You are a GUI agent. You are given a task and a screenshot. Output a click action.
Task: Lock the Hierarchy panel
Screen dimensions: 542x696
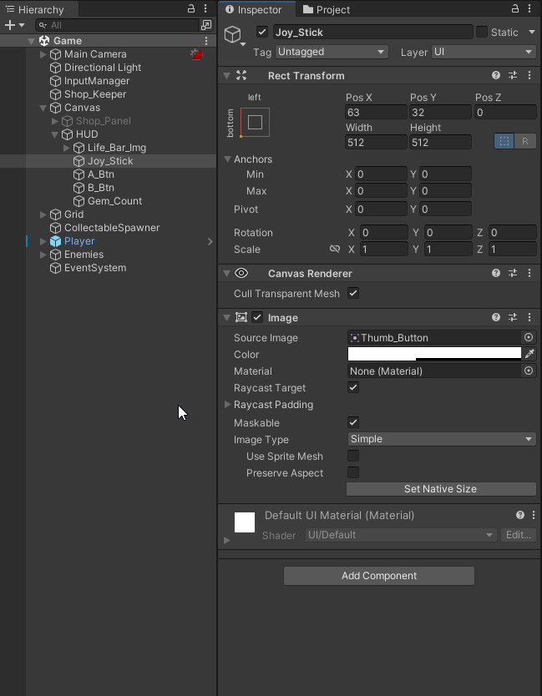tap(191, 8)
